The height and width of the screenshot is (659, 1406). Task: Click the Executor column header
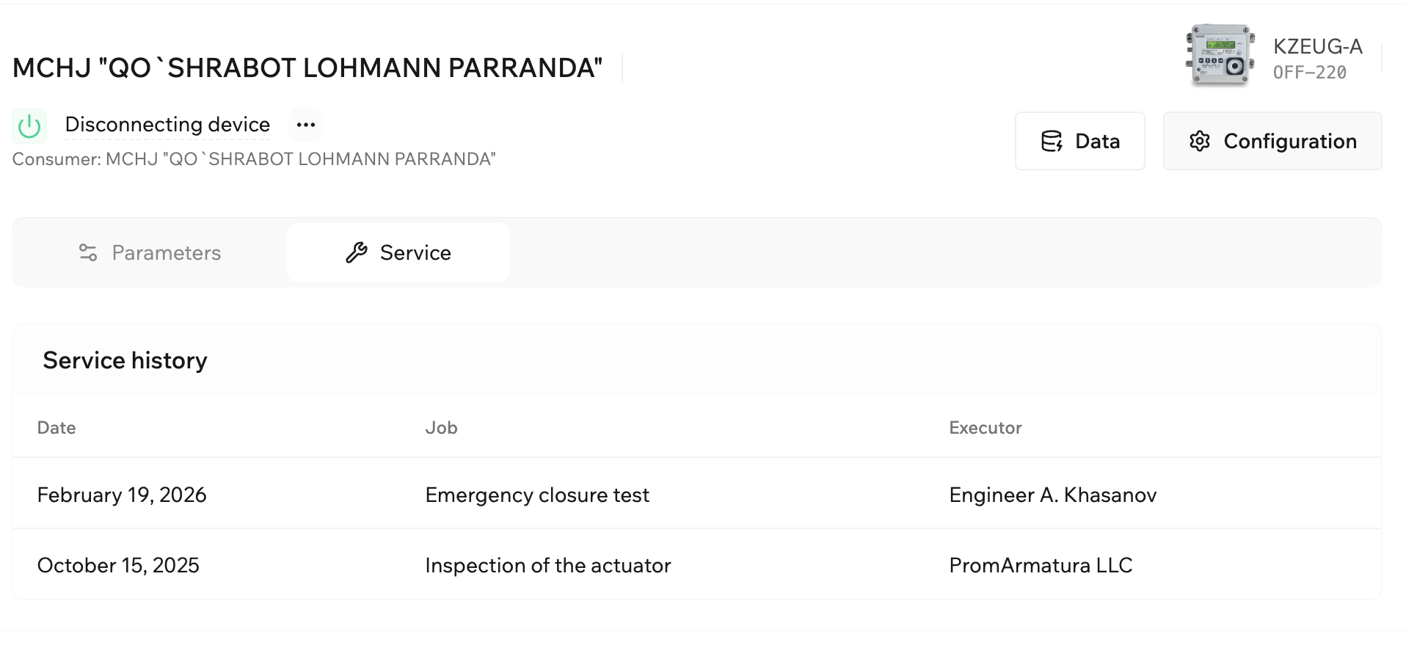click(985, 428)
